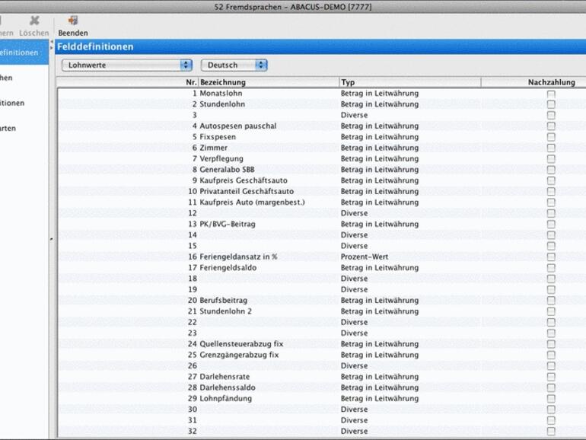
Task: Select the Autospesen pauschal entry
Action: [x=237, y=126]
